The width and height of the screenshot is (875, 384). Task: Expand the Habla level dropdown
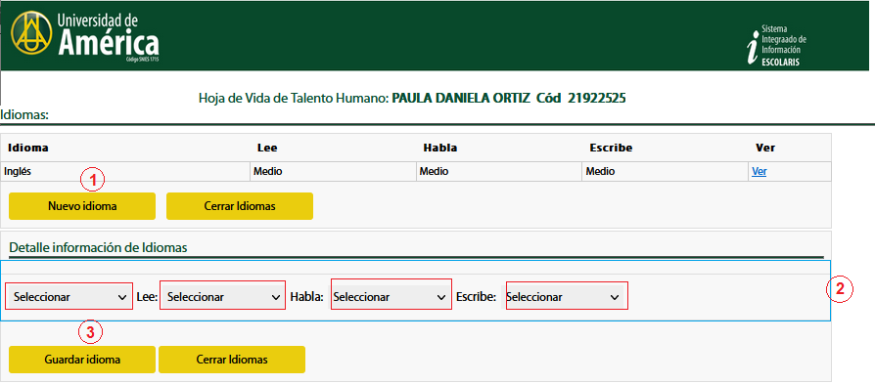pyautogui.click(x=391, y=296)
